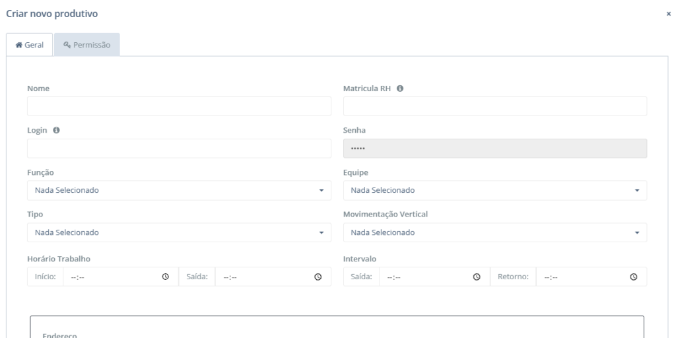Close the Criar novo produtivo dialog

coord(669,13)
